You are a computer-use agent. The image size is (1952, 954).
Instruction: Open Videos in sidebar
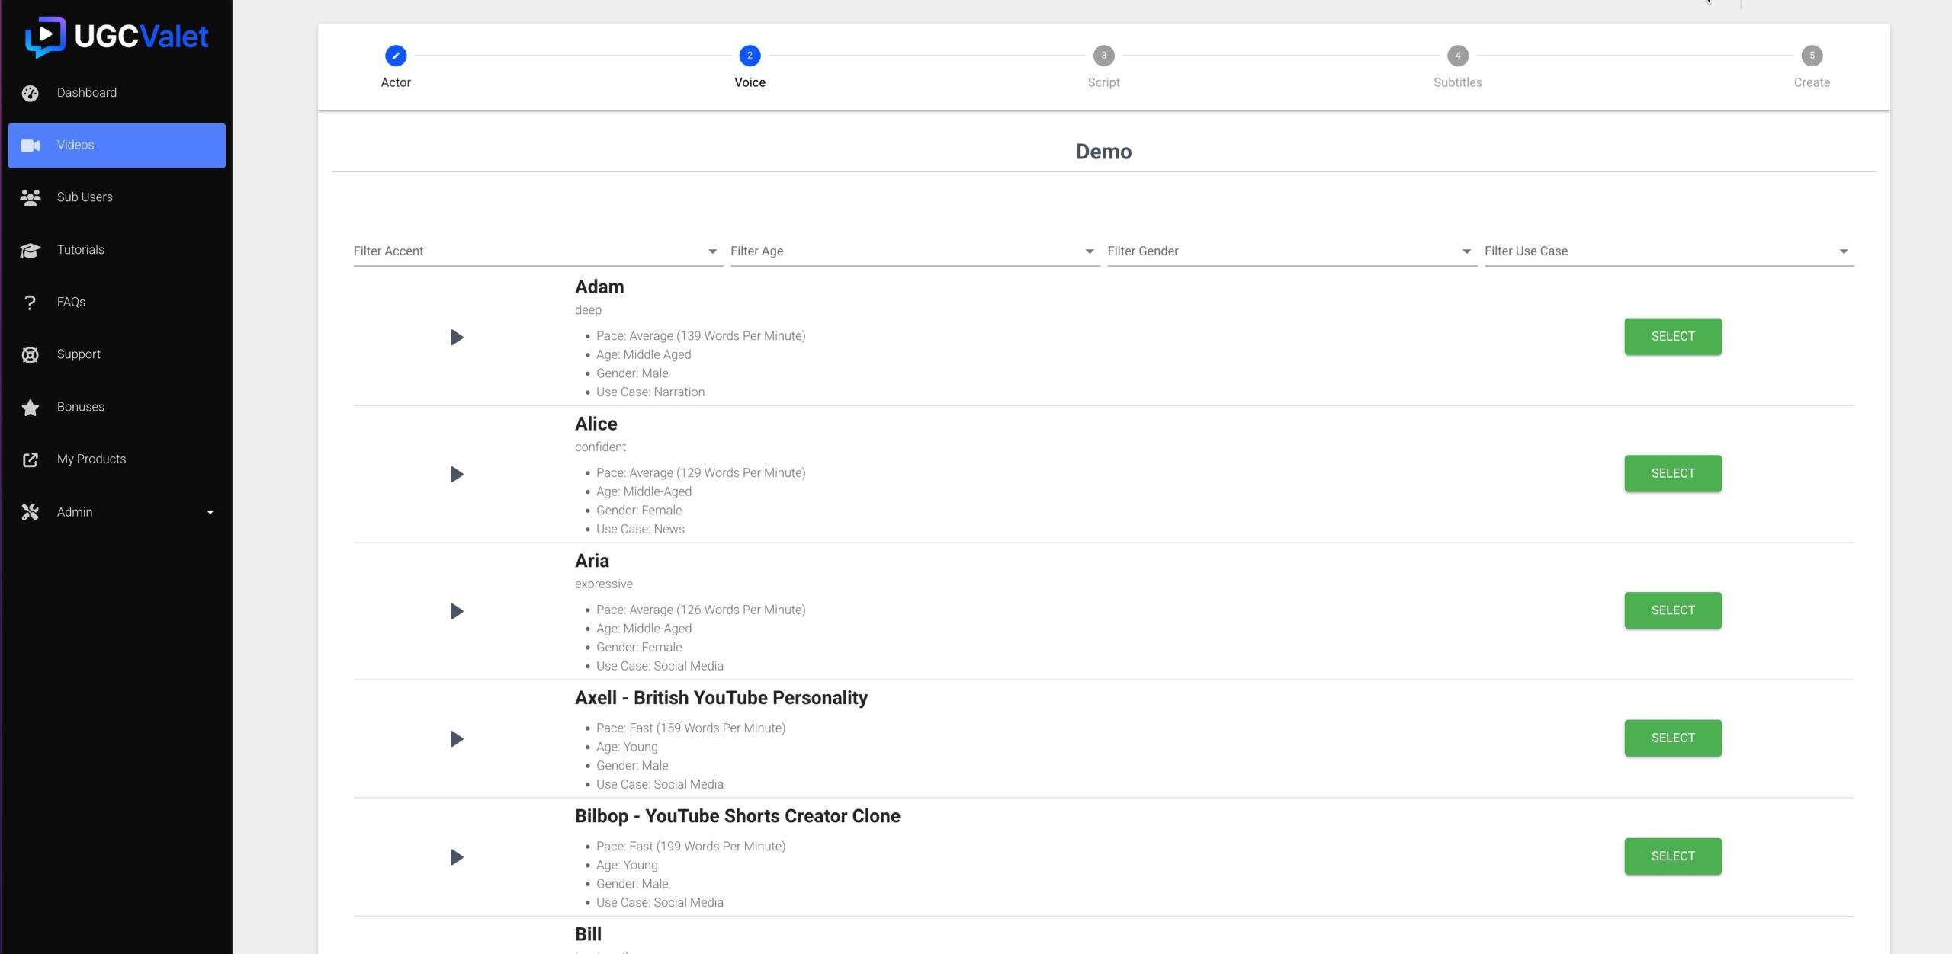pyautogui.click(x=117, y=146)
